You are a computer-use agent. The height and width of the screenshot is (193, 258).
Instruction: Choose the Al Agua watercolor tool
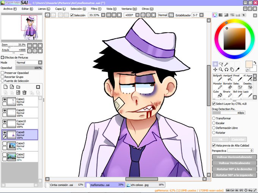click(x=248, y=78)
